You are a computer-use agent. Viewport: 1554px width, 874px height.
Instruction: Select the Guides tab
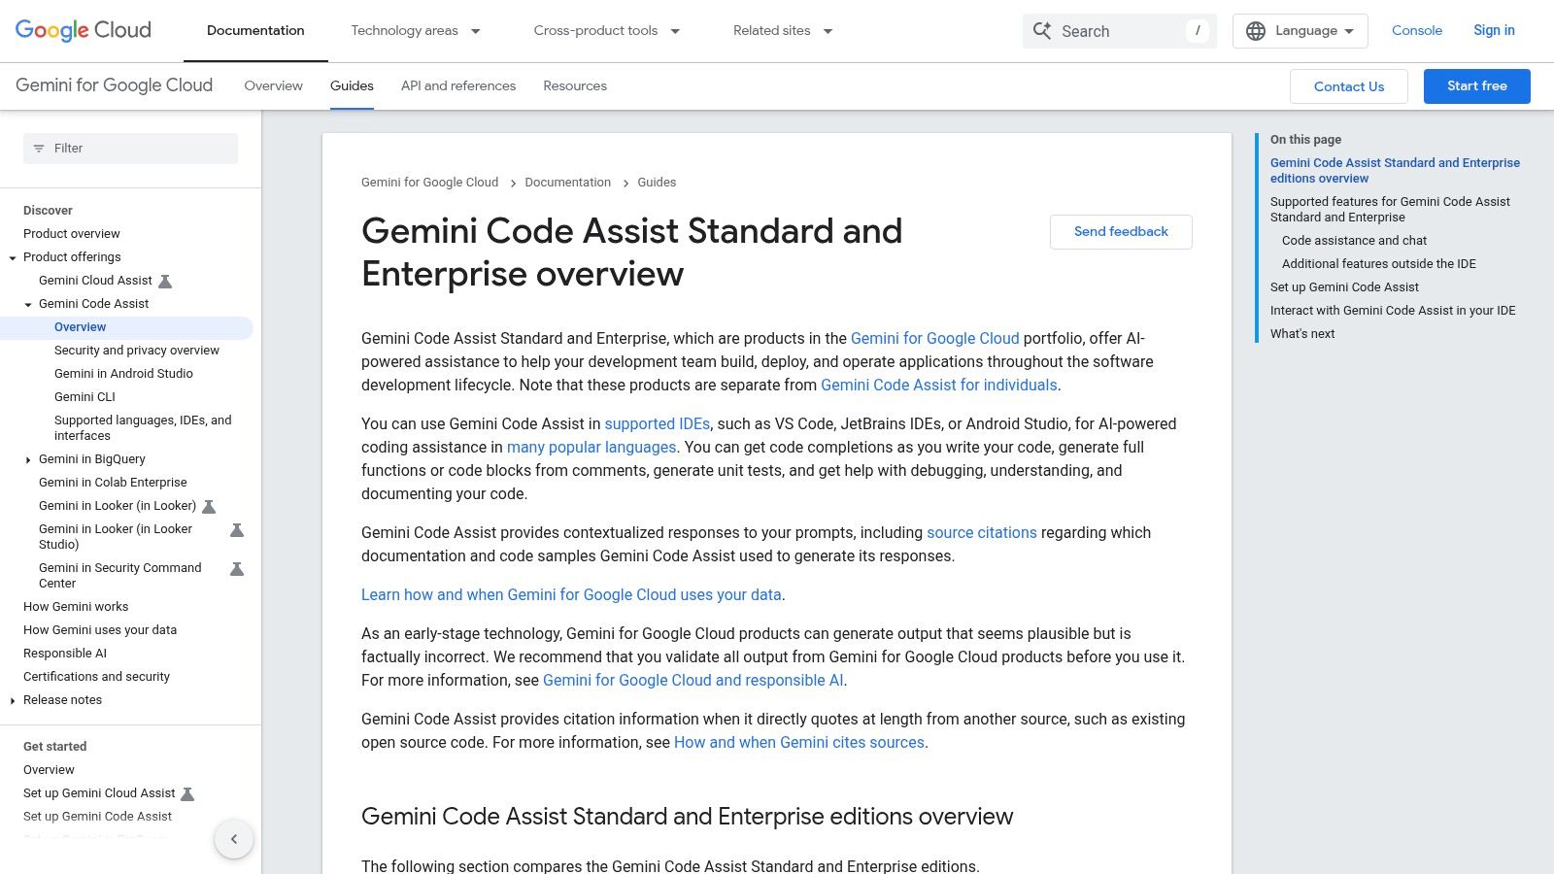(352, 85)
